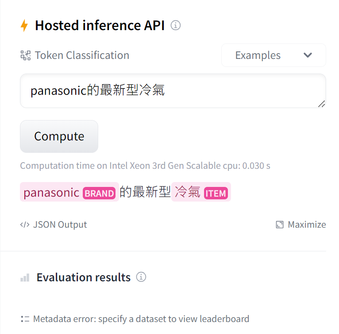Maximize the inference widget
Viewport: 339px width, 334px height.
[x=306, y=225]
